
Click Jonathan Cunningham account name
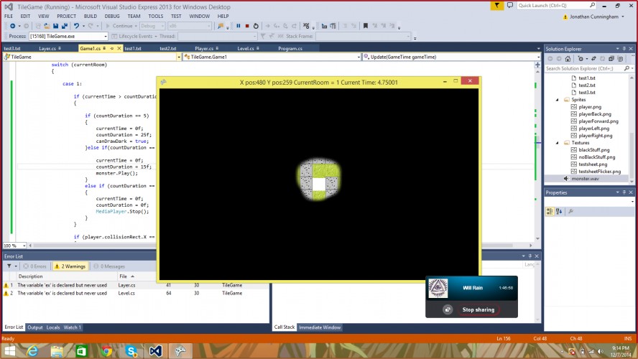(593, 17)
